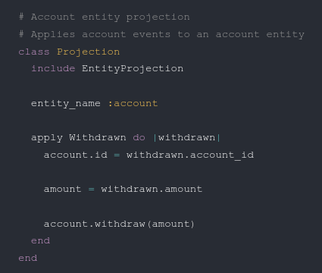Click withdrawn.account_id expression
The height and width of the screenshot is (273, 322).
(190, 155)
